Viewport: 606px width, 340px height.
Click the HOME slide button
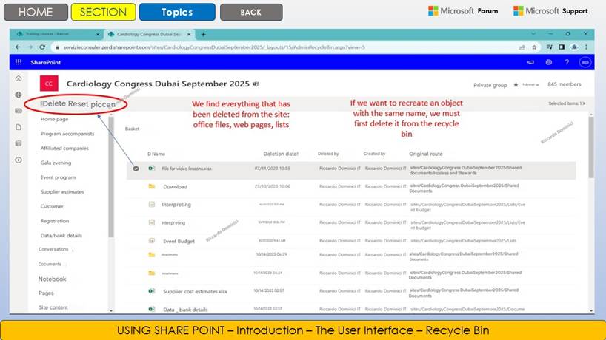click(x=36, y=12)
